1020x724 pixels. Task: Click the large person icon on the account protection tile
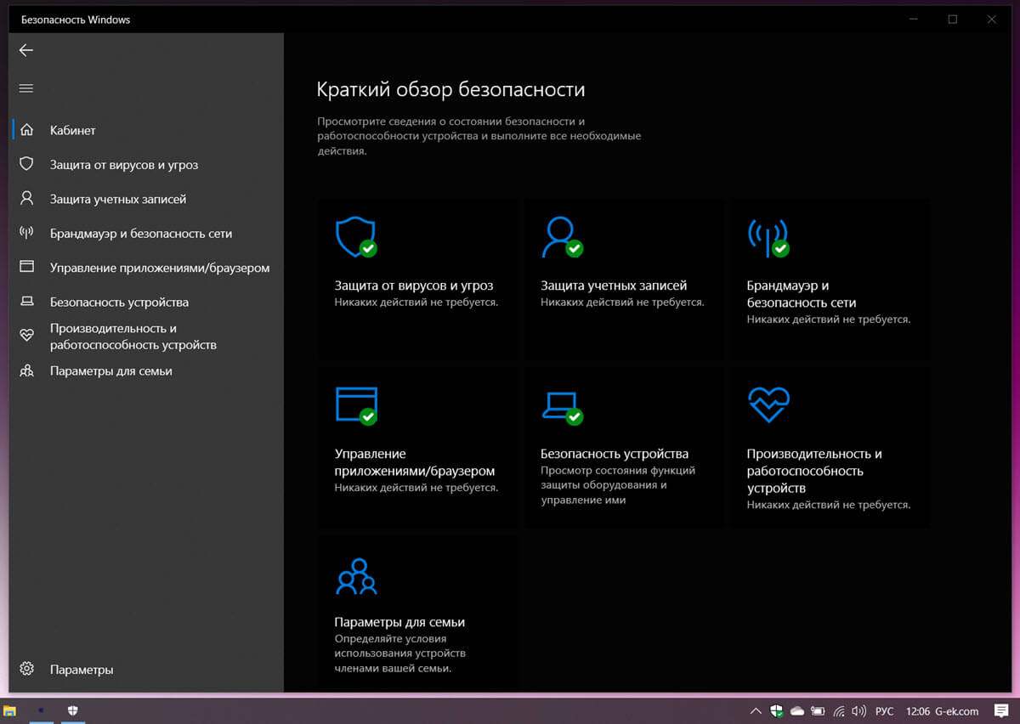point(561,236)
